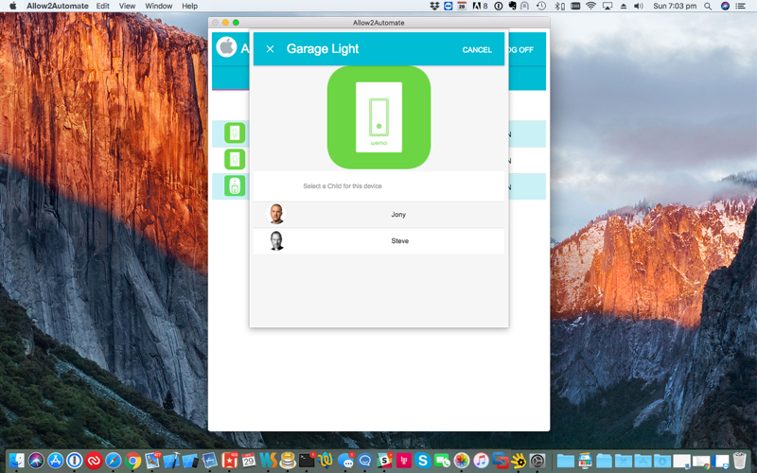Open Finder from the dock

[x=15, y=461]
